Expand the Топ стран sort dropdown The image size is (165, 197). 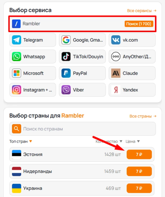[x=31, y=141]
